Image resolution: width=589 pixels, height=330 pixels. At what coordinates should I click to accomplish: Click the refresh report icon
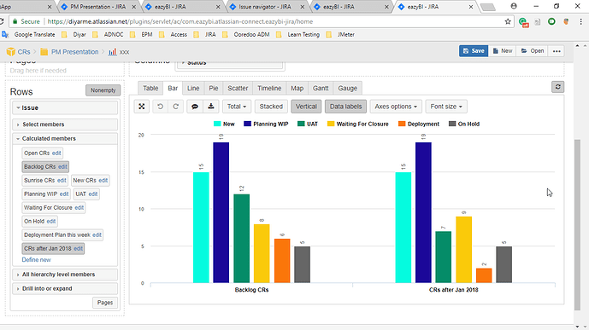pyautogui.click(x=558, y=87)
